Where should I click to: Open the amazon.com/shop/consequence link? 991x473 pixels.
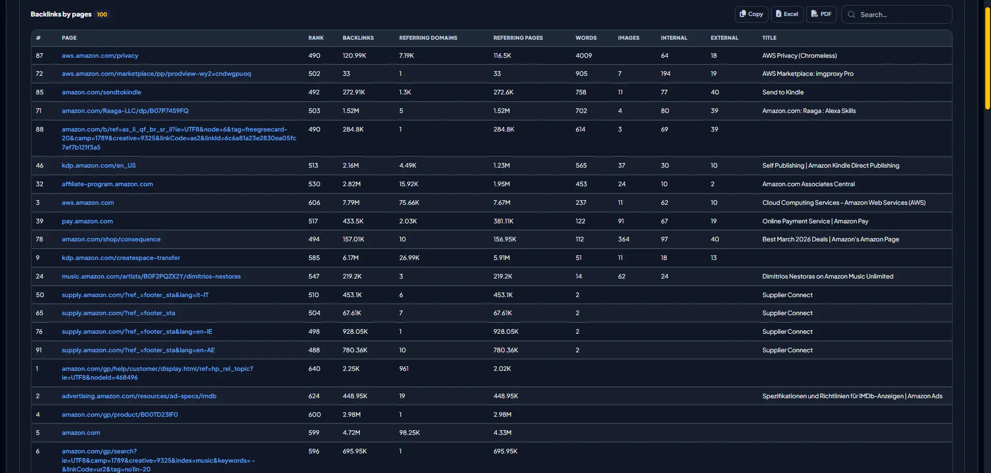click(111, 239)
